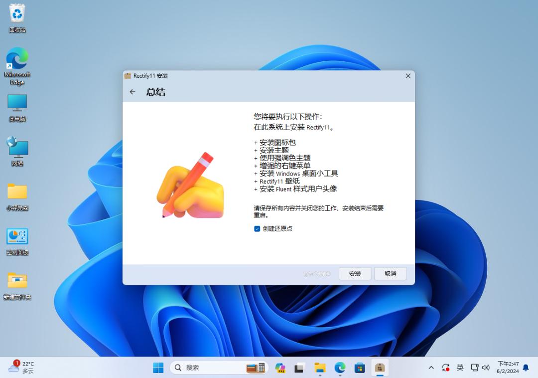Open the 网络 (Network) desktop icon
This screenshot has height=378, width=538.
coord(17,148)
